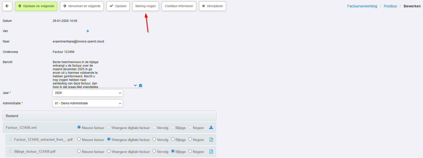423x158 pixels.
Task: Click the Crediteur informeren button
Action: tap(179, 6)
